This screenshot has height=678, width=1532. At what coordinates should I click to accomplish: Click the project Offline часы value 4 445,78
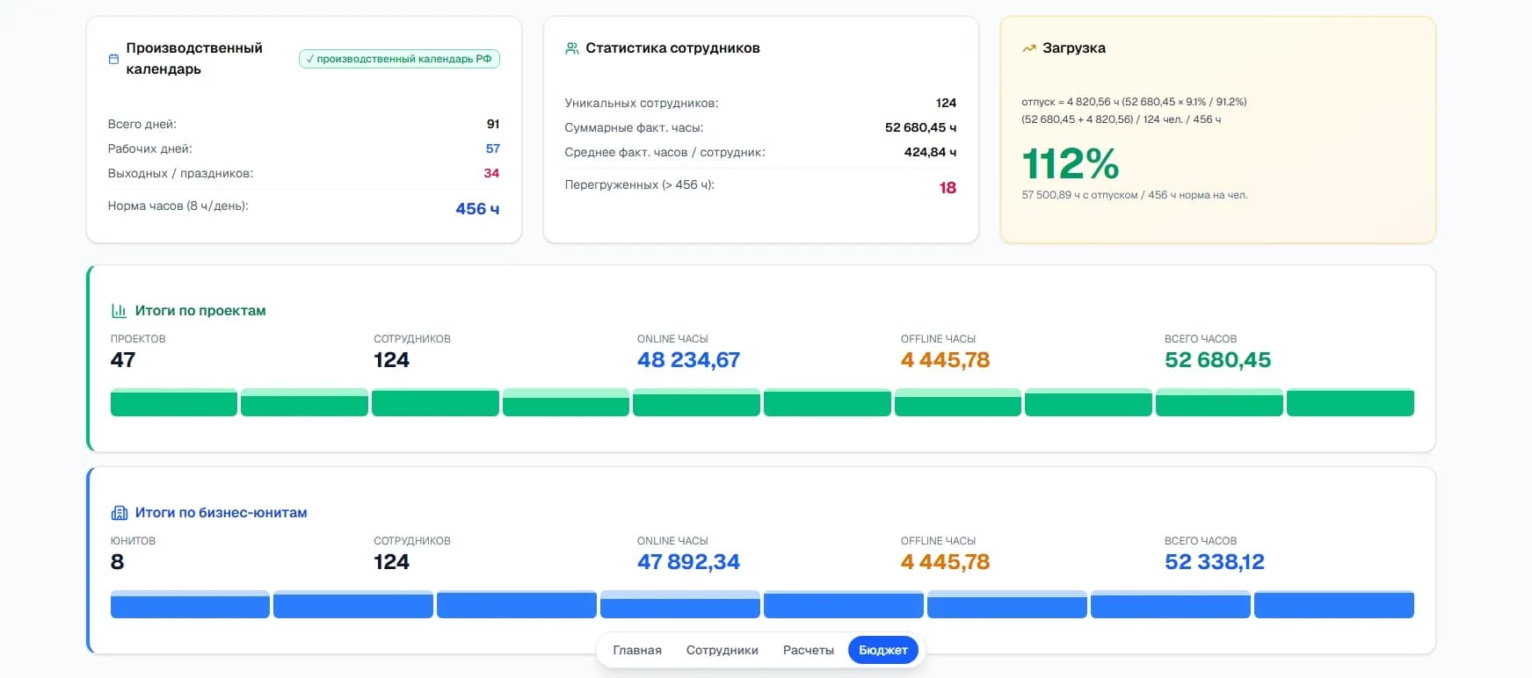pos(945,360)
